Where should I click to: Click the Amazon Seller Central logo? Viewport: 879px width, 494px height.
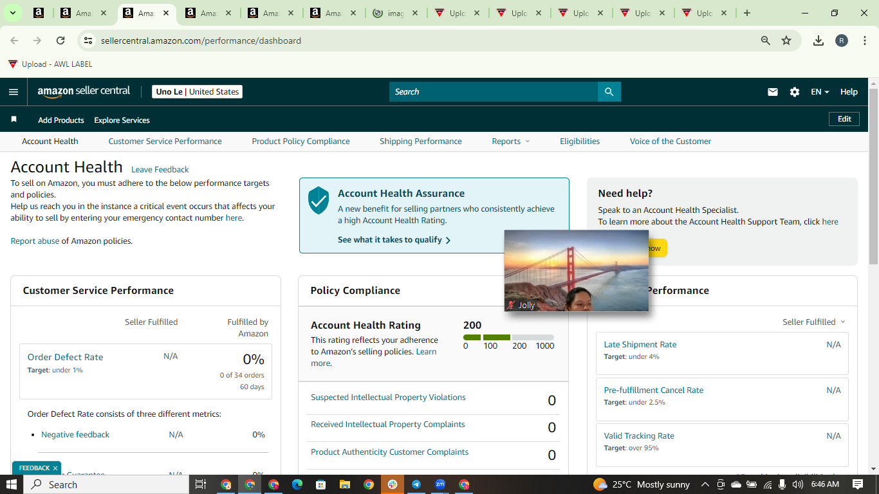click(84, 91)
